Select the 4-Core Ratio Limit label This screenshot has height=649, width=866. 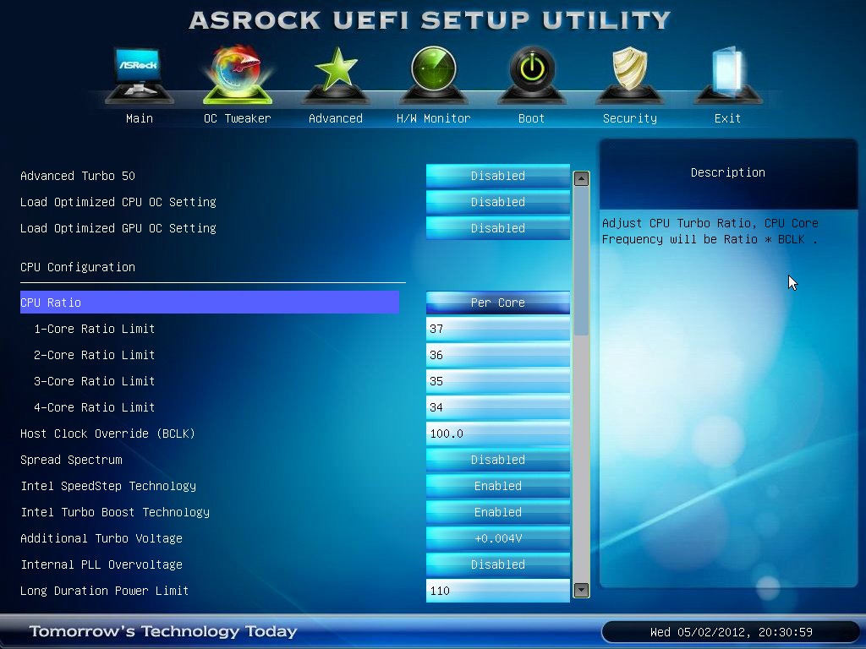(x=94, y=407)
